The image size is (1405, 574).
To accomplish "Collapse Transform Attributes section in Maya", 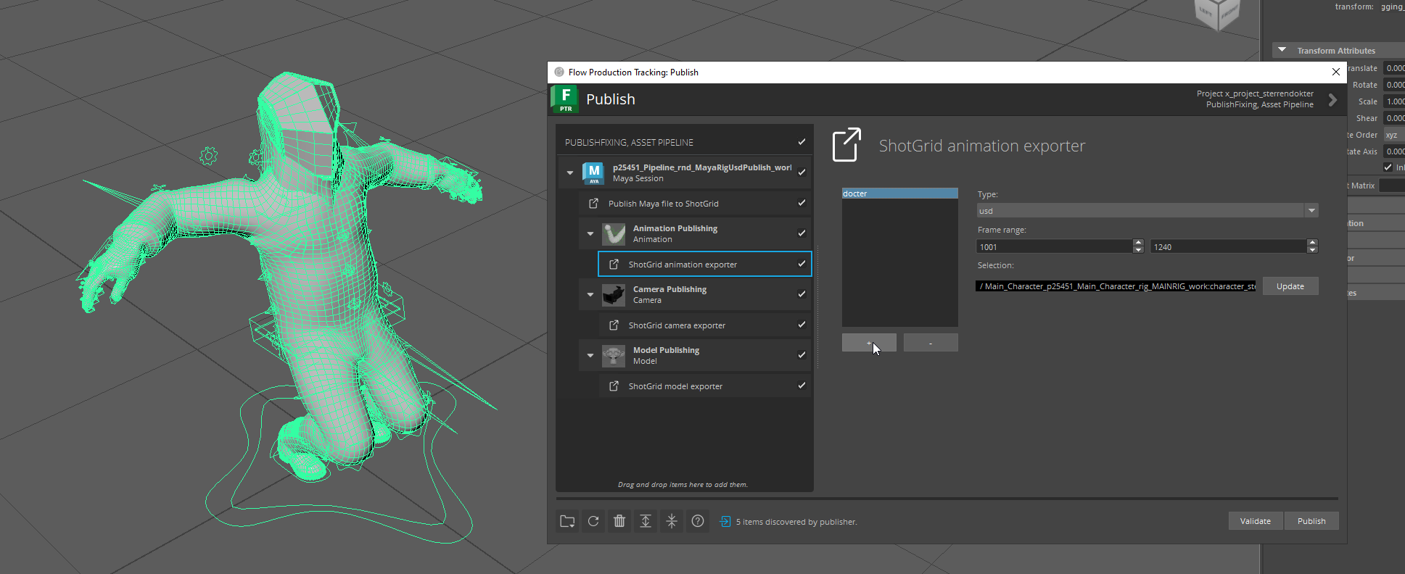I will pos(1282,50).
